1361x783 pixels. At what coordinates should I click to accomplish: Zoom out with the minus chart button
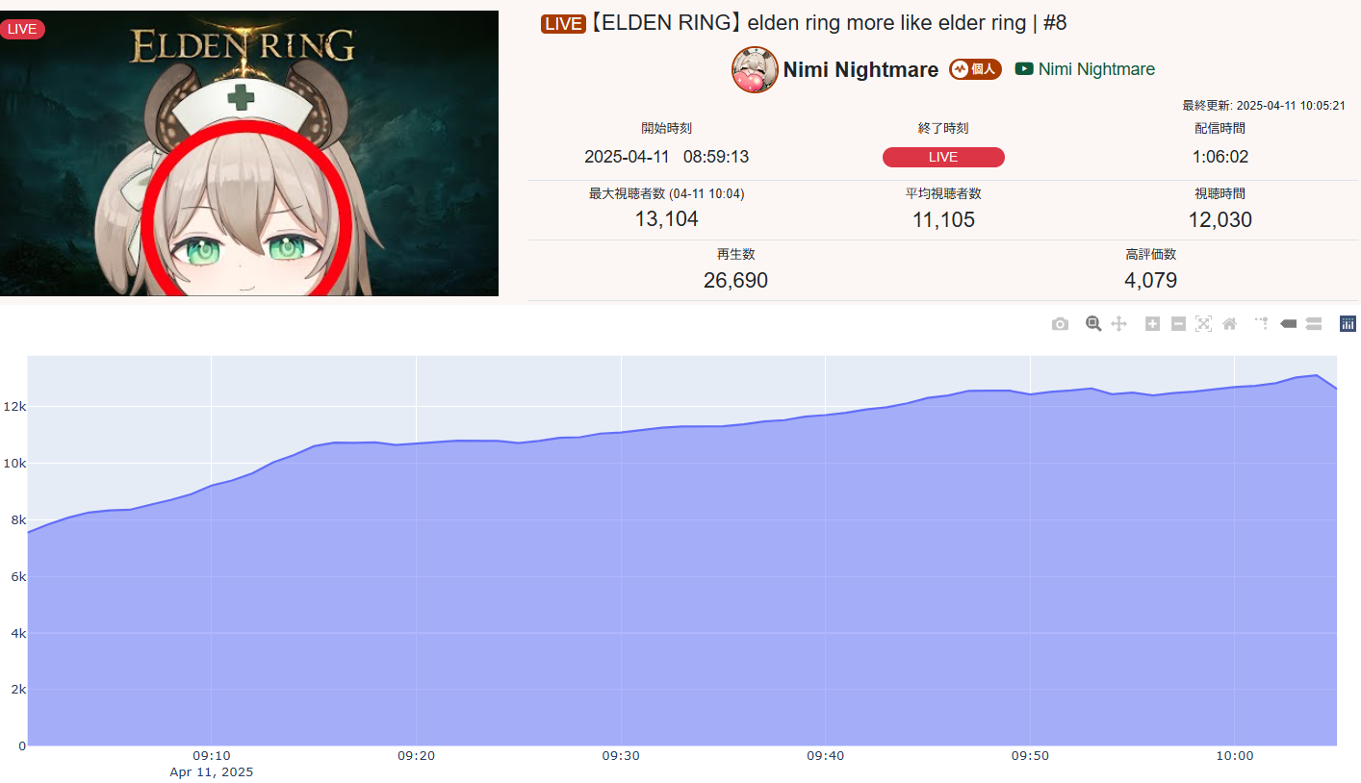click(1178, 324)
